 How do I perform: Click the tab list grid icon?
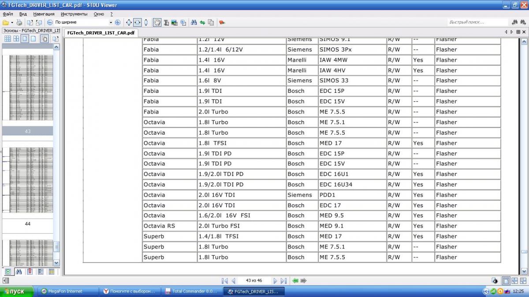(518, 32)
